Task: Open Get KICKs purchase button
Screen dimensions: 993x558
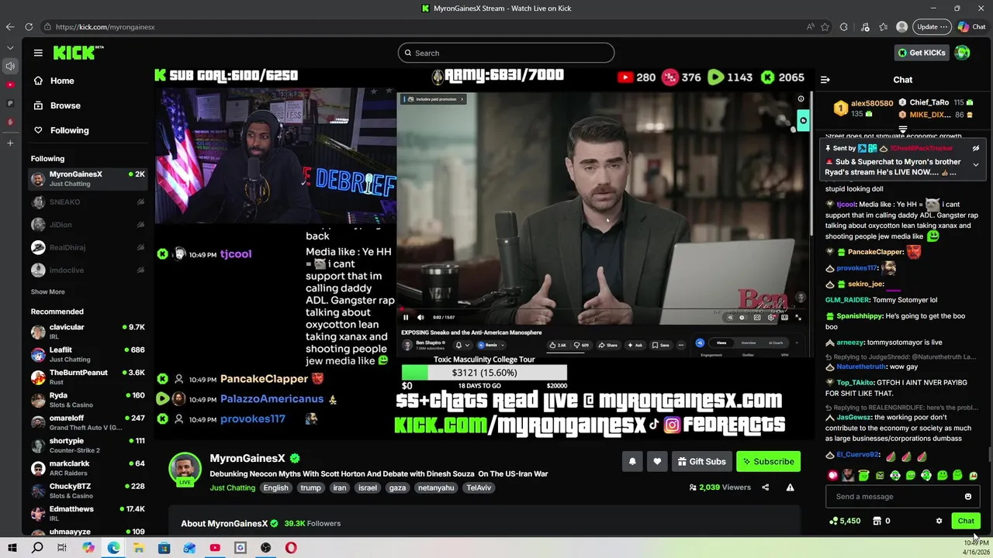Action: pos(921,53)
